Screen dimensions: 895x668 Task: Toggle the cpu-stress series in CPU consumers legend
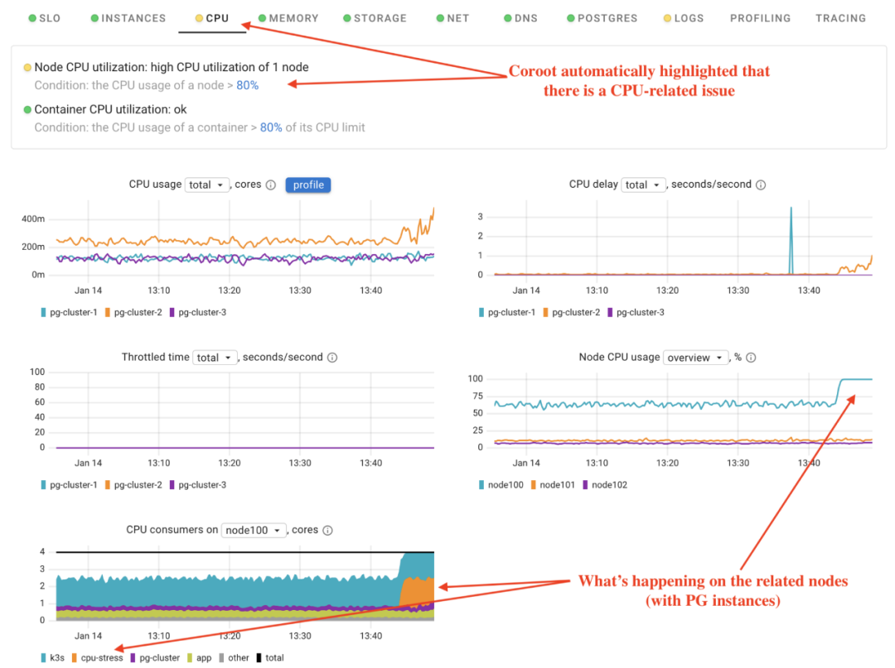[99, 657]
